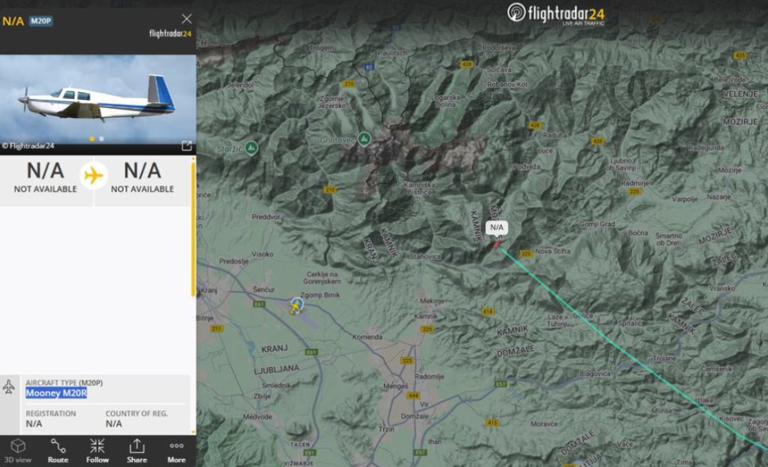Switch to the second photo carousel dot
This screenshot has width=768, height=467.
[101, 139]
